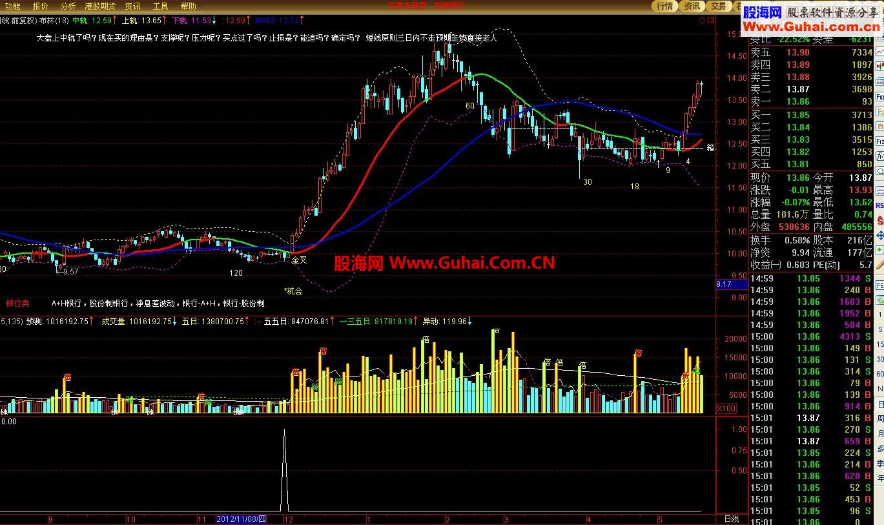Click the 换手 0.58% value
884x525 pixels.
tap(797, 240)
